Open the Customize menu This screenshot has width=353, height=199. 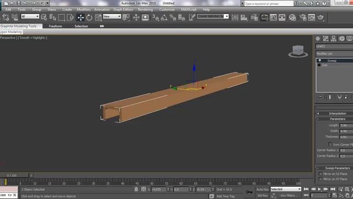click(167, 9)
